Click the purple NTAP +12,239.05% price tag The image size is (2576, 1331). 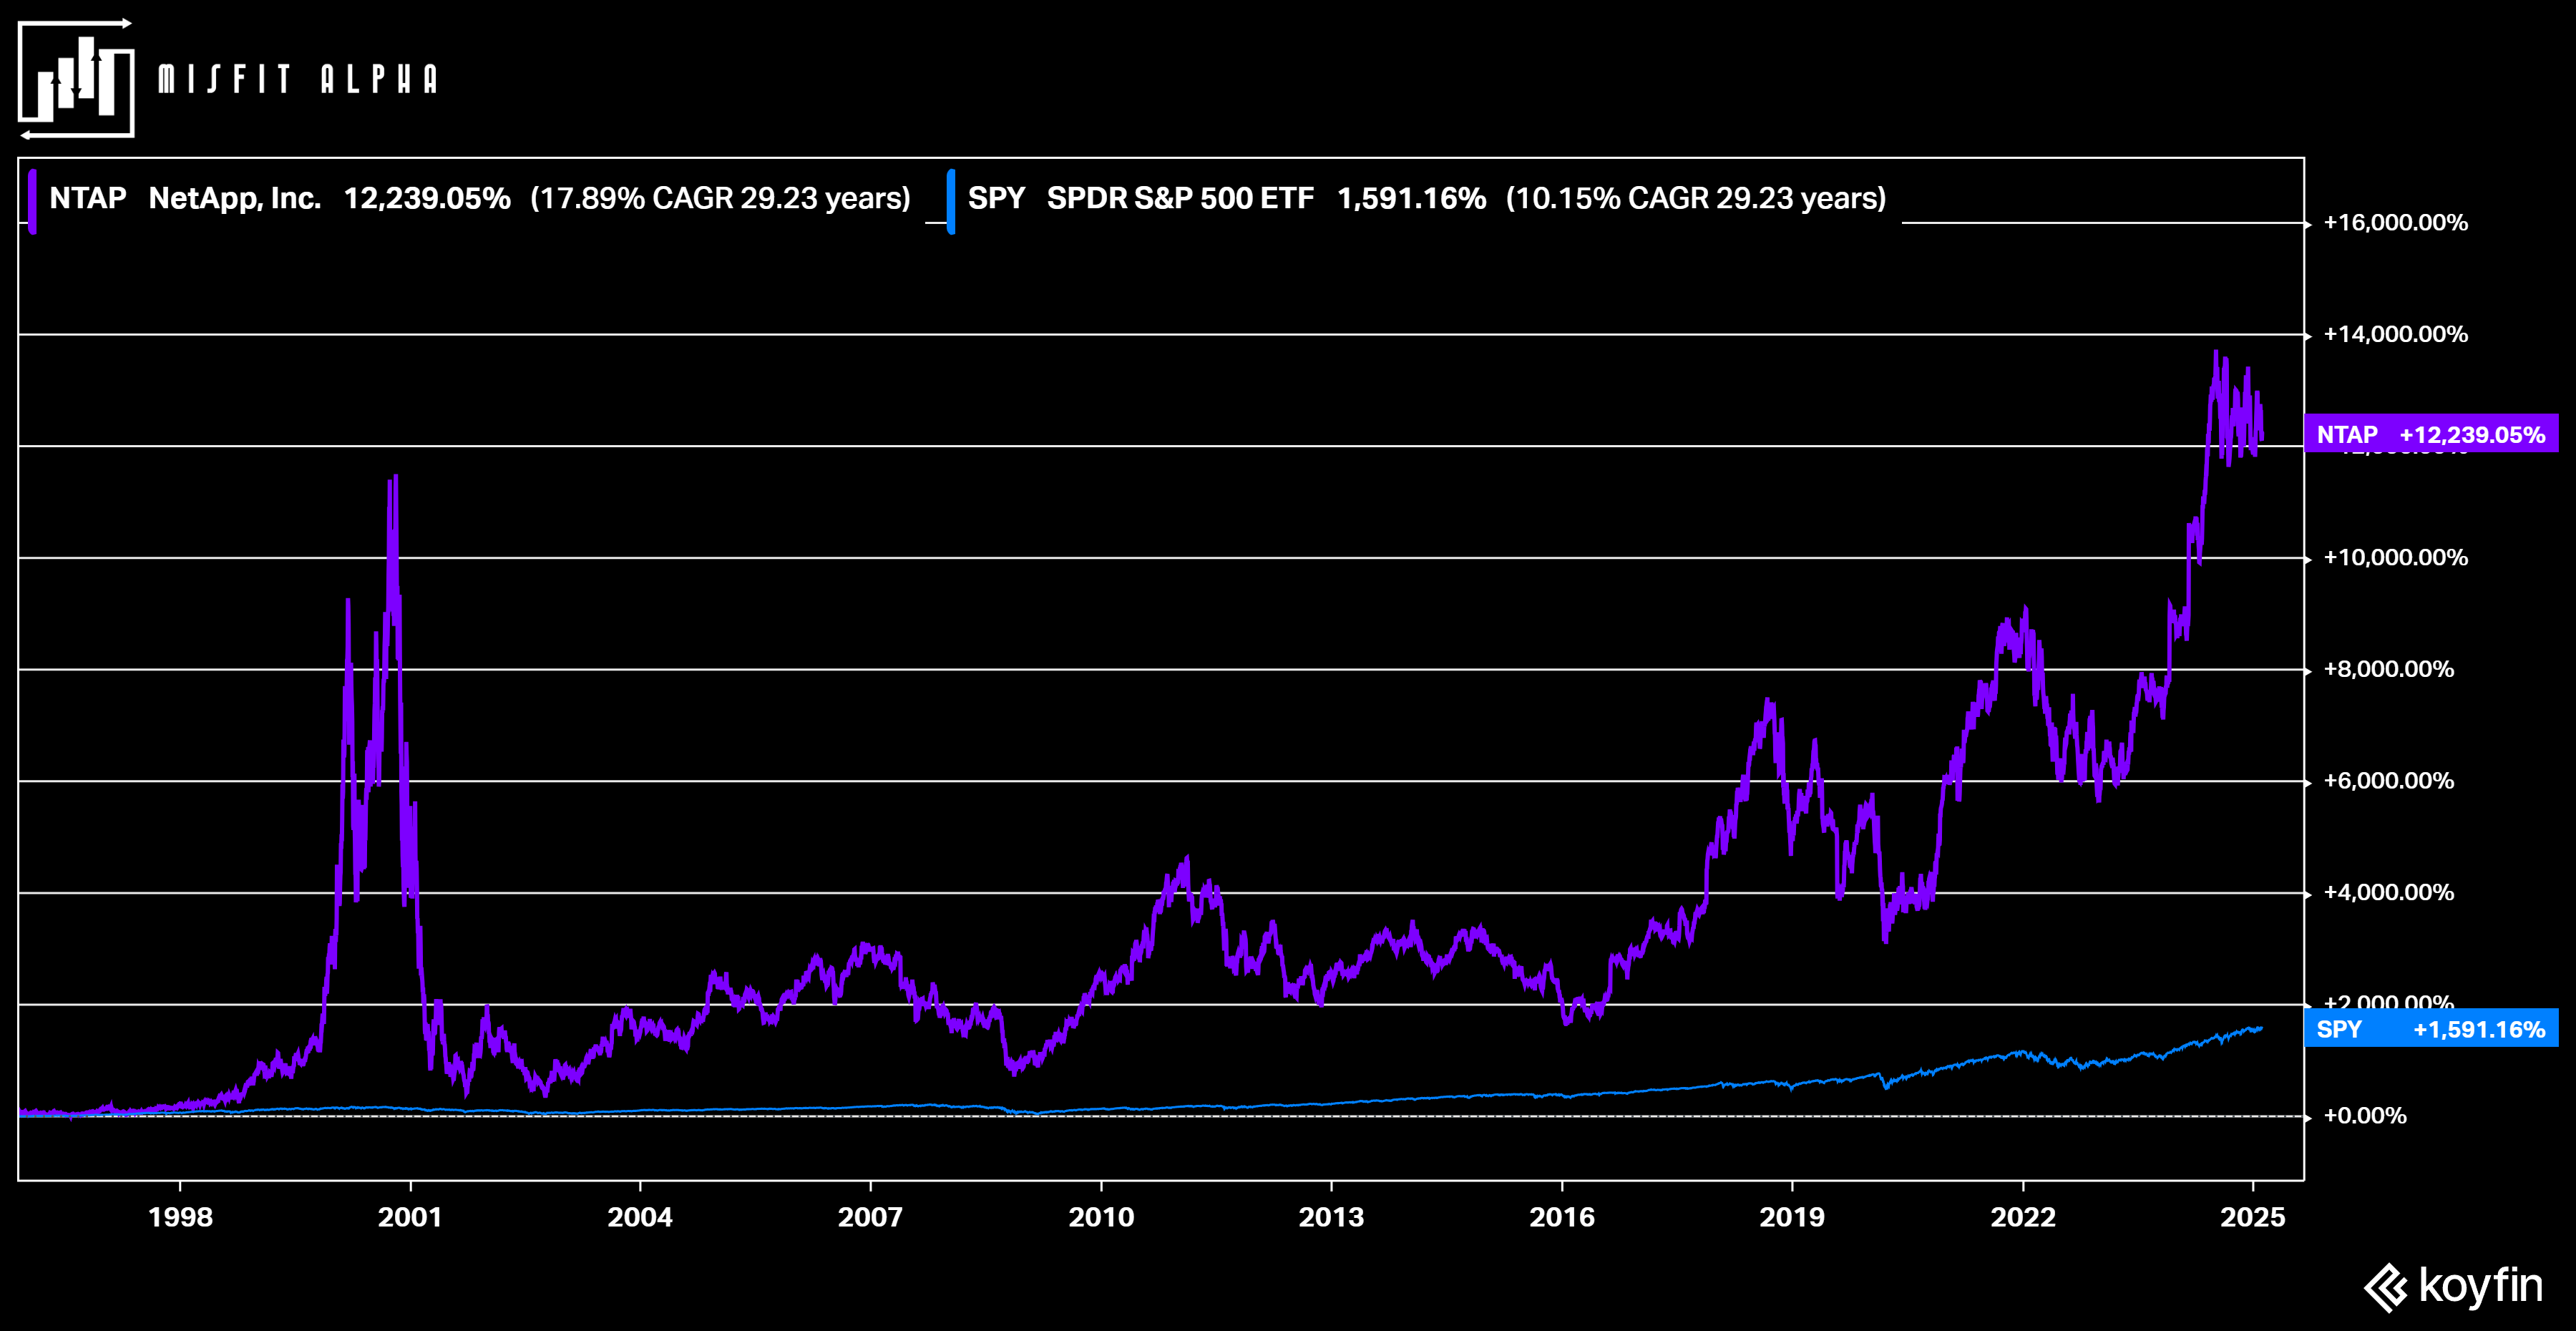tap(2431, 434)
